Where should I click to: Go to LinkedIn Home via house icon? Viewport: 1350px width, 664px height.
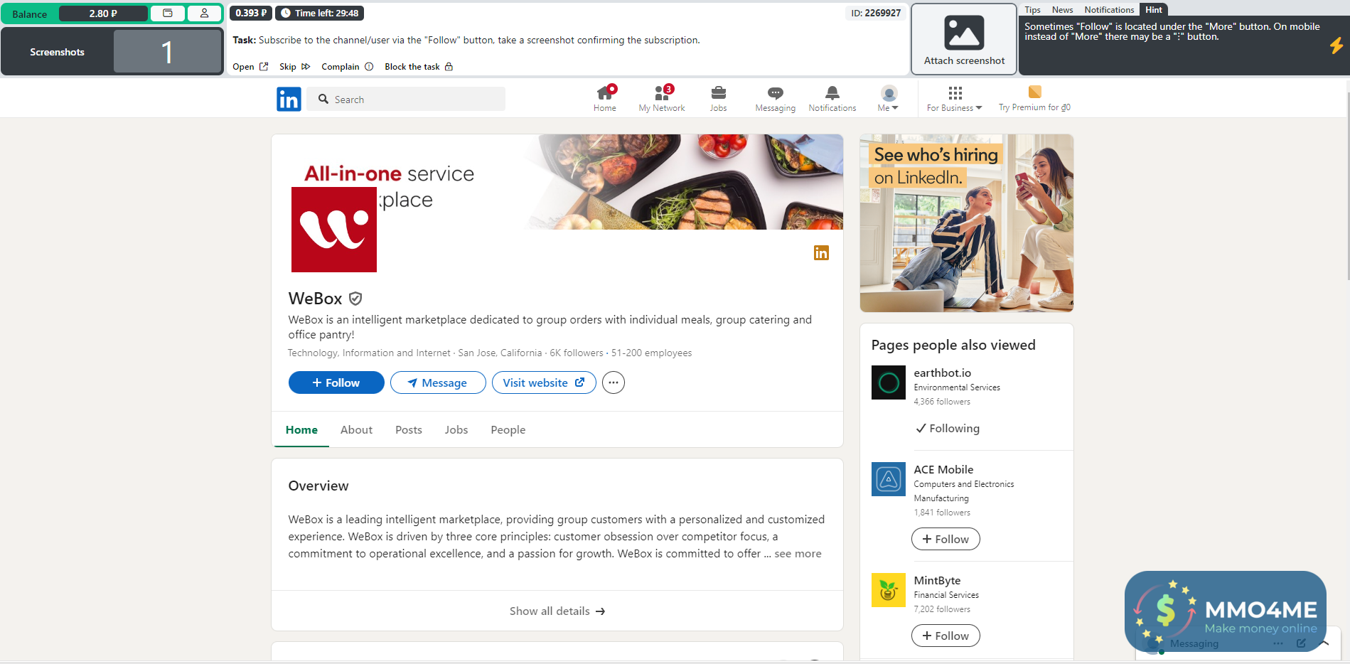pos(605,99)
